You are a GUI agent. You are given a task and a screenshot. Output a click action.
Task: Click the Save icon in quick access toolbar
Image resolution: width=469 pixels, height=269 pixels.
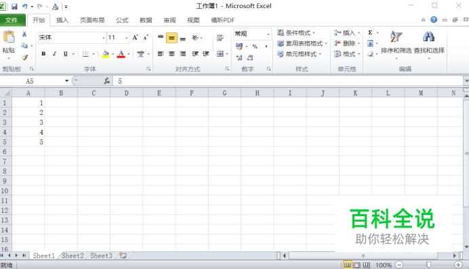[x=14, y=6]
